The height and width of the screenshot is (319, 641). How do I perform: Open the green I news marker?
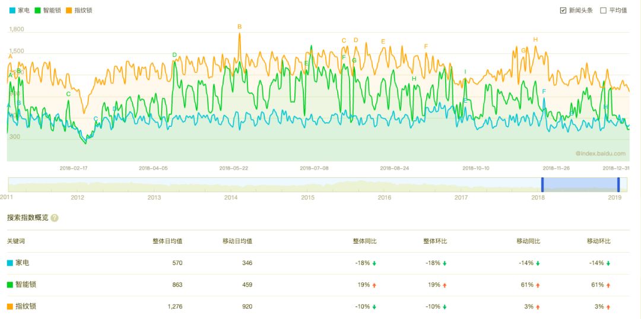point(465,72)
